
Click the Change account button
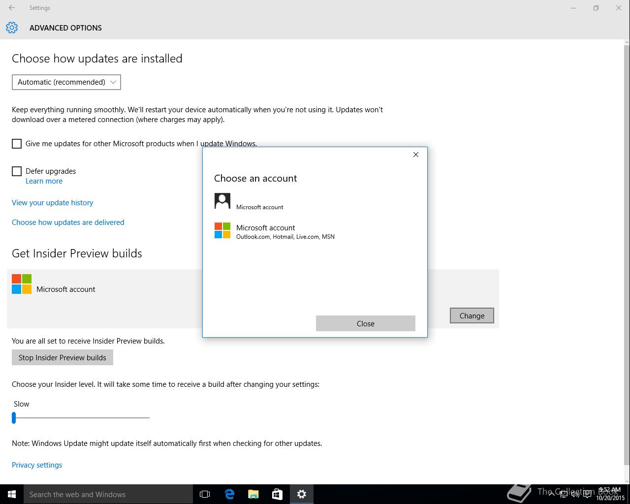pos(472,316)
